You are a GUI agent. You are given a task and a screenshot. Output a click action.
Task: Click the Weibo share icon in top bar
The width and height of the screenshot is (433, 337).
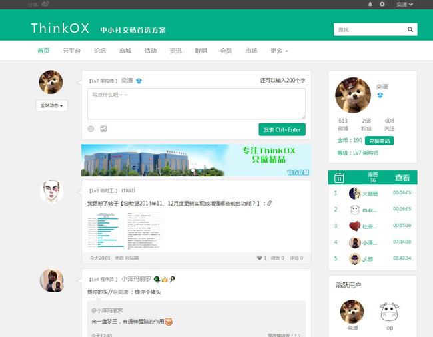(x=45, y=4)
